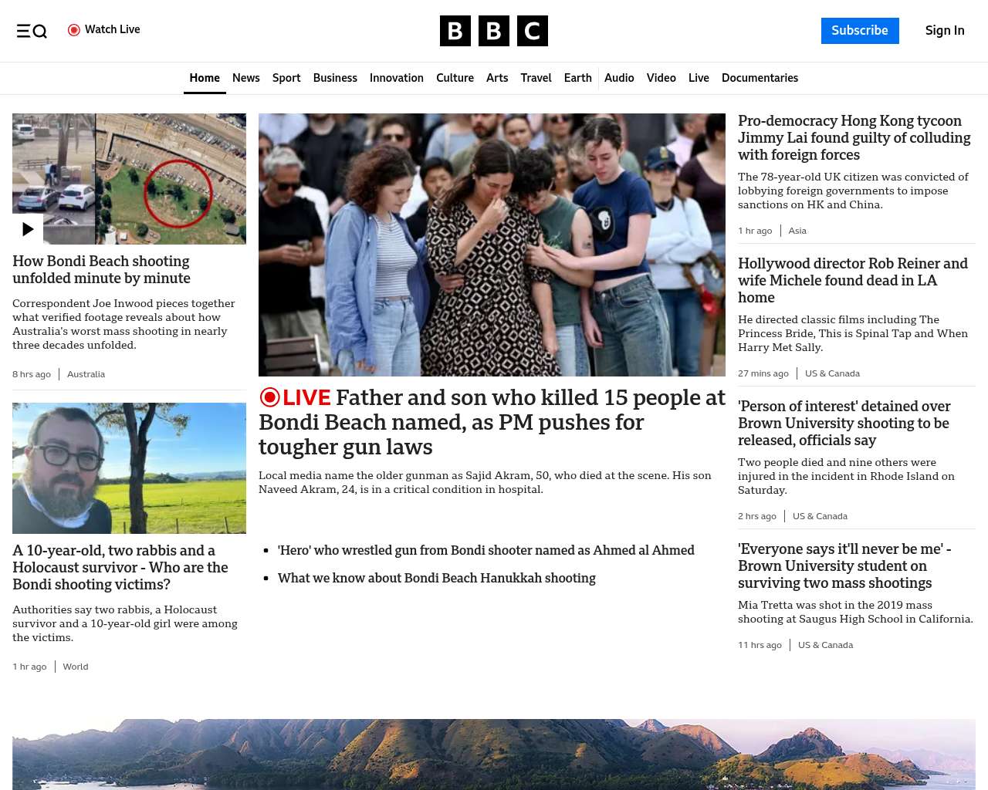Switch to the Earth section
988x790 pixels.
pyautogui.click(x=577, y=78)
